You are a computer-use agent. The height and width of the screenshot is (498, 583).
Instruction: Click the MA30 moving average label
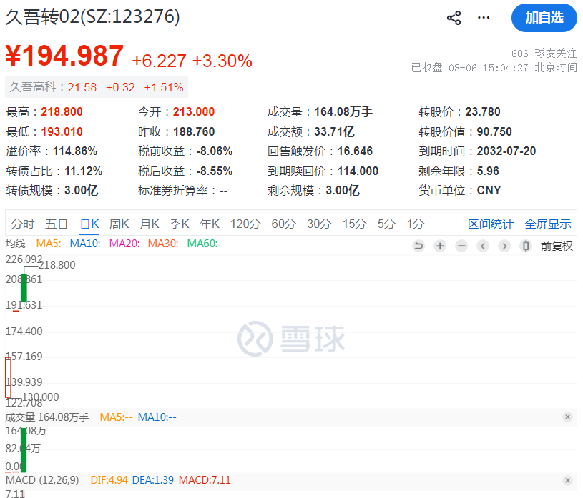(x=165, y=244)
